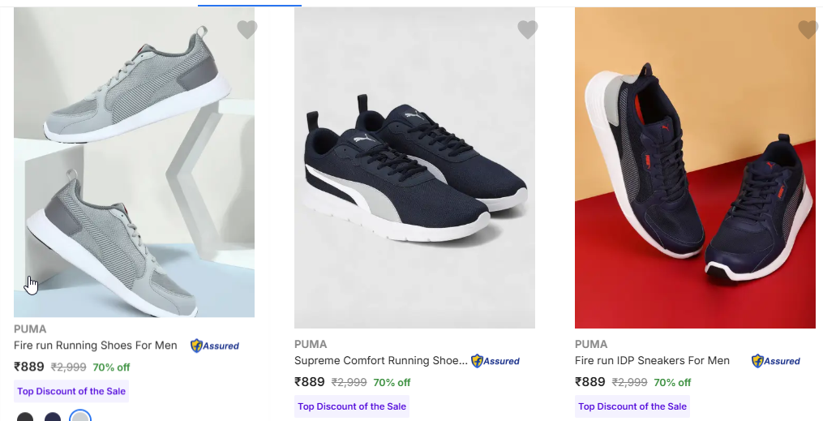Choose the navy blue color swatch
Viewport: 823px width, 421px height.
tap(53, 417)
